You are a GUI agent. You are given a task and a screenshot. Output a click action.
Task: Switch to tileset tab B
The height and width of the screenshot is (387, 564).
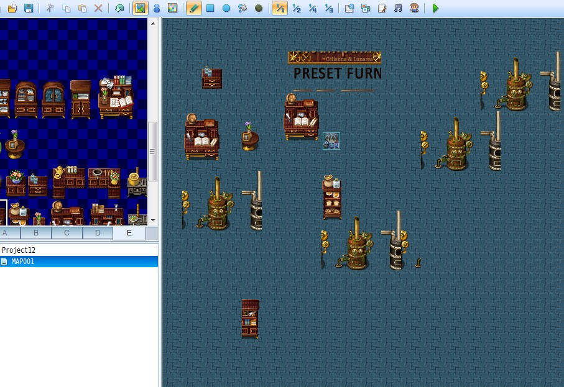coord(36,233)
